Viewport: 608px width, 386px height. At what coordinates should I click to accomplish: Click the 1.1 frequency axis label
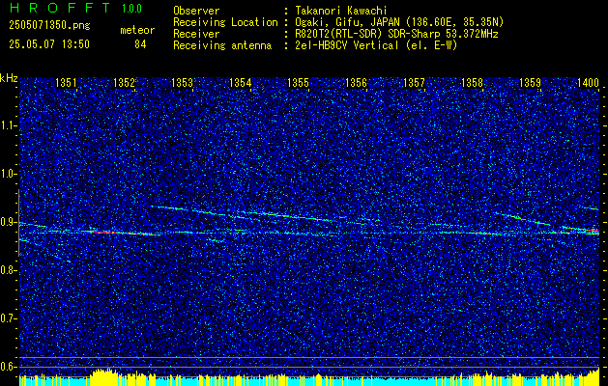[9, 125]
